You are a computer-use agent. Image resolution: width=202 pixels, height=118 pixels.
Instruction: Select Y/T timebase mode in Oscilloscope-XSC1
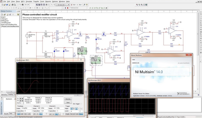point(19,114)
